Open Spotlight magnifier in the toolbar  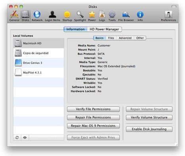[x=80, y=16]
